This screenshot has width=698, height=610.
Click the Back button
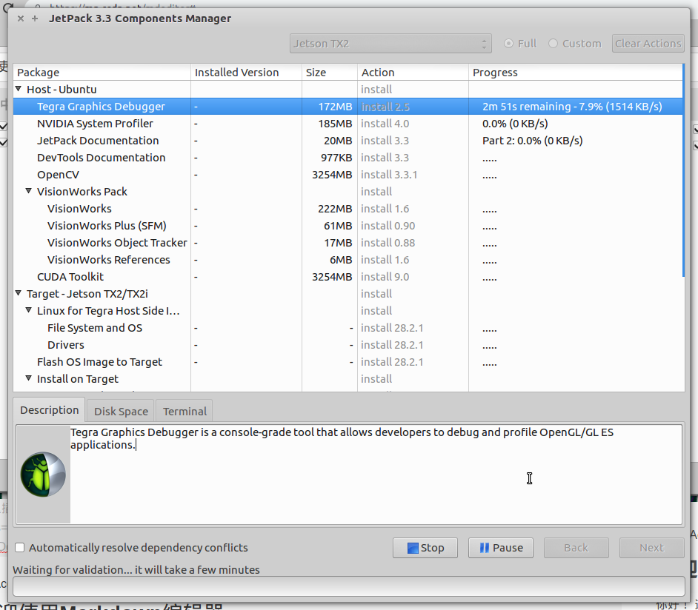[x=576, y=548]
